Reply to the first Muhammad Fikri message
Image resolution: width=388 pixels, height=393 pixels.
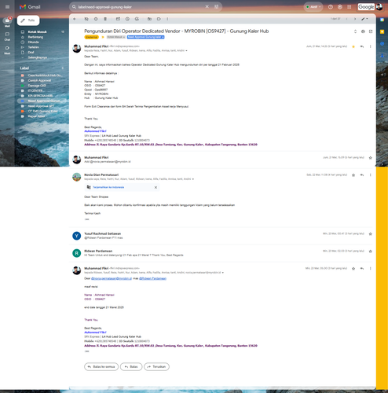coord(362,46)
